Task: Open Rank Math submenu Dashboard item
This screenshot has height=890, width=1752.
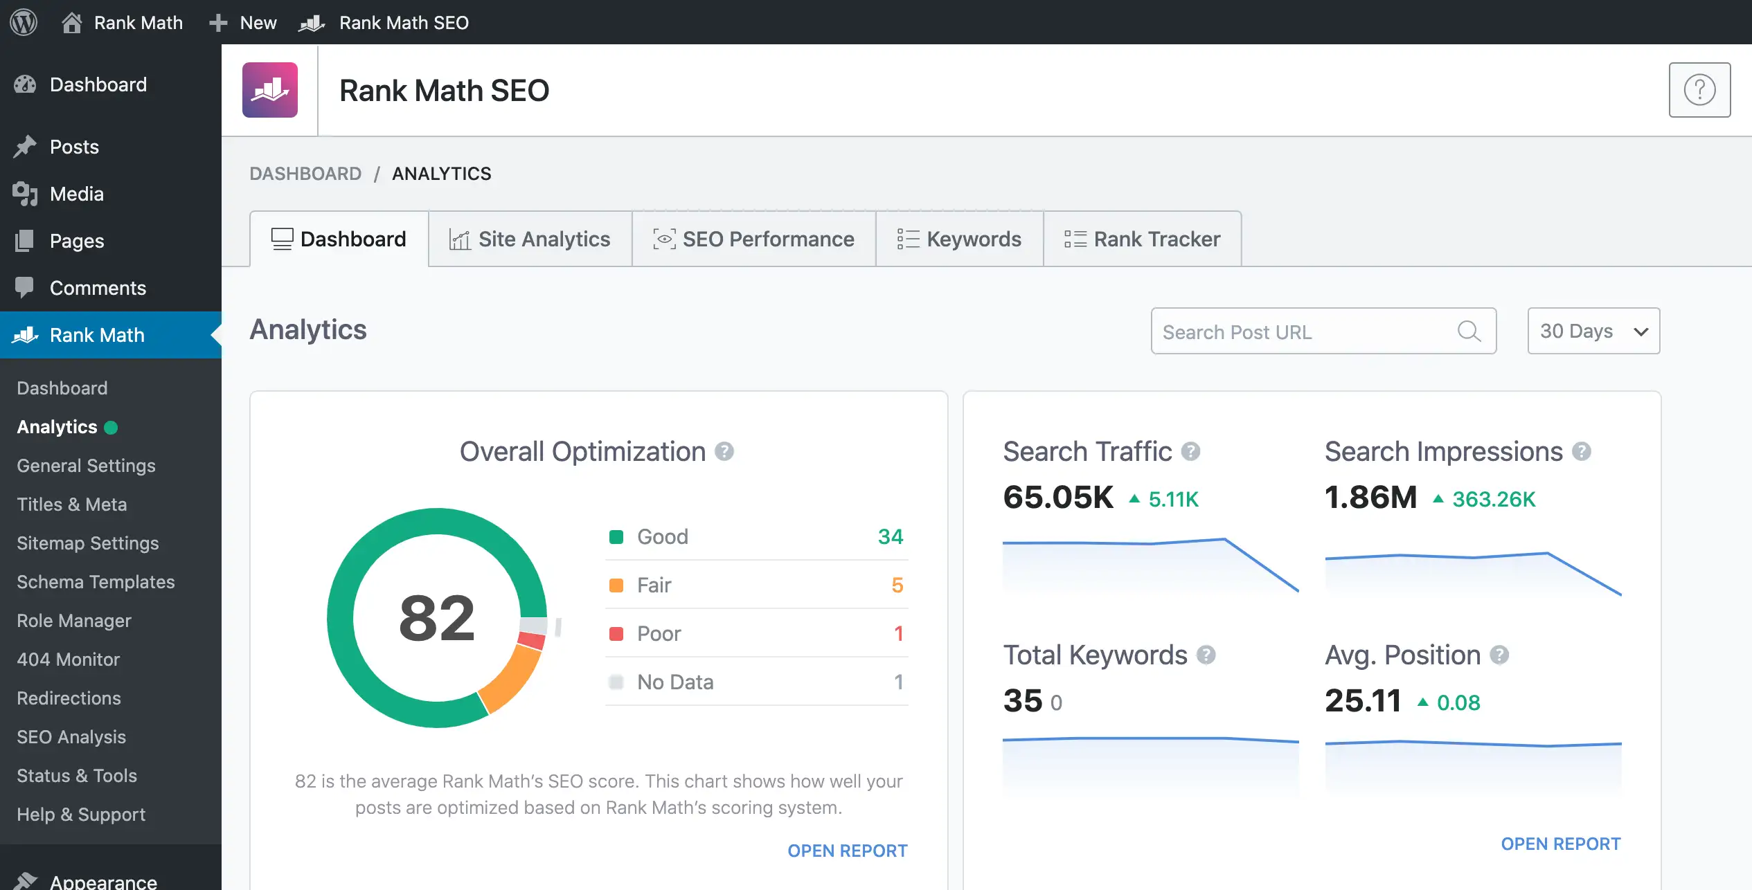Action: 62,388
